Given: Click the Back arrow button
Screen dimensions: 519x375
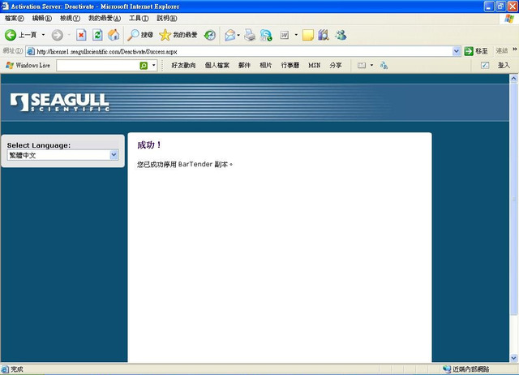Looking at the screenshot, I should pos(11,35).
